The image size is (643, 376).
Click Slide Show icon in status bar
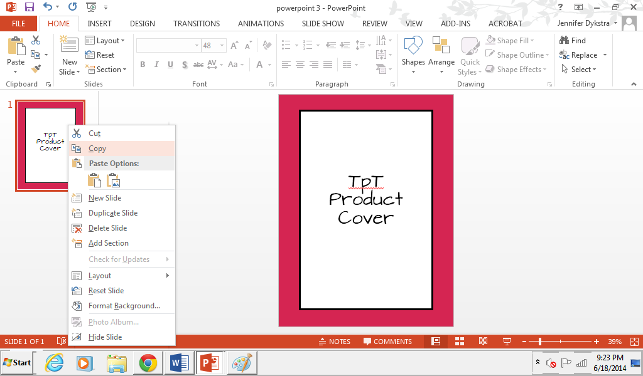click(507, 342)
